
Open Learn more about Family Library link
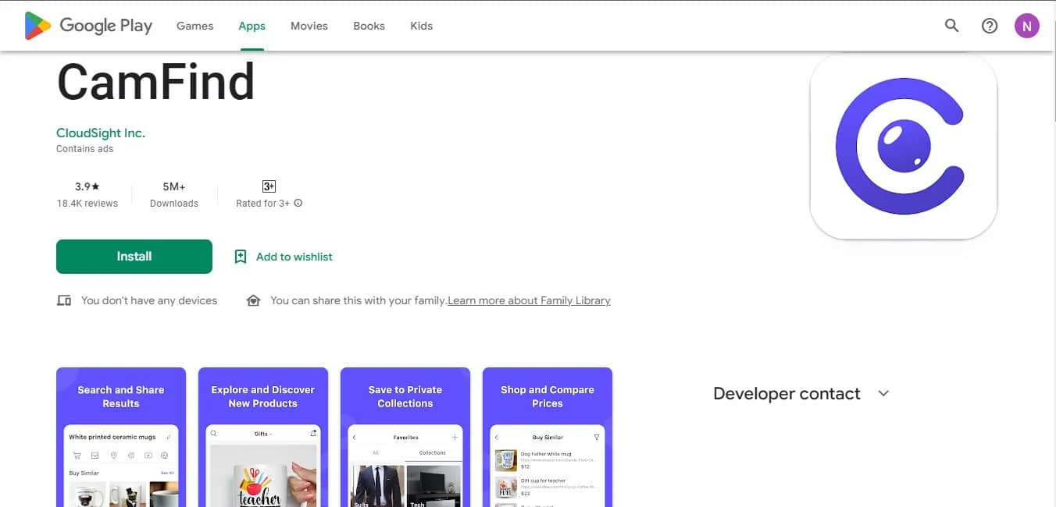pyautogui.click(x=529, y=300)
